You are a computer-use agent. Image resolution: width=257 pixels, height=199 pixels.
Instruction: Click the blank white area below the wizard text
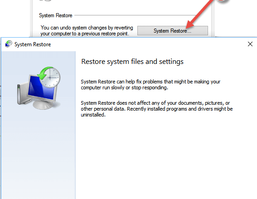tap(165, 157)
